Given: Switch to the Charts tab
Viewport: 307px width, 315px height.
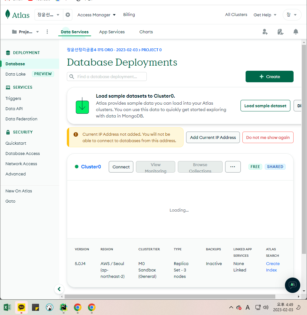Looking at the screenshot, I should coord(146,32).
